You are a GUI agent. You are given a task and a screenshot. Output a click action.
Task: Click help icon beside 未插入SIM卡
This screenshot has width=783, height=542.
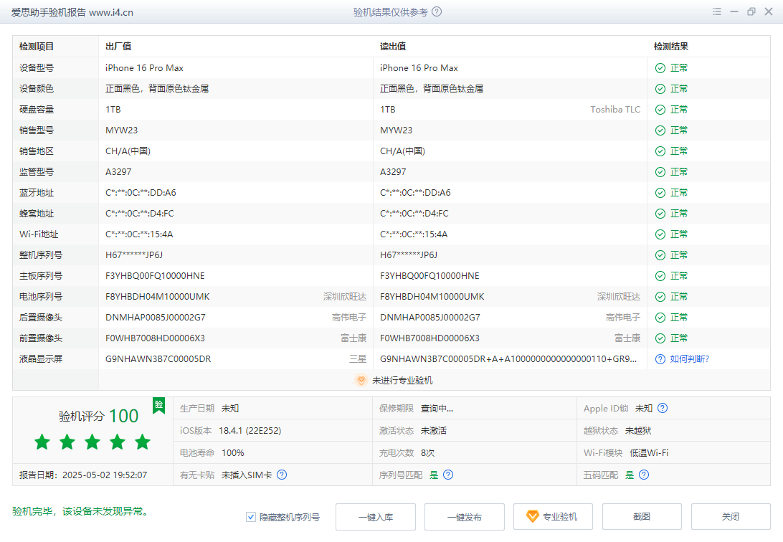pos(282,475)
